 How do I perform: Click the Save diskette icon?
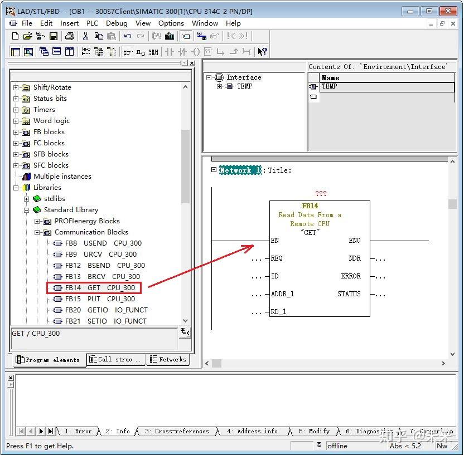tap(54, 36)
